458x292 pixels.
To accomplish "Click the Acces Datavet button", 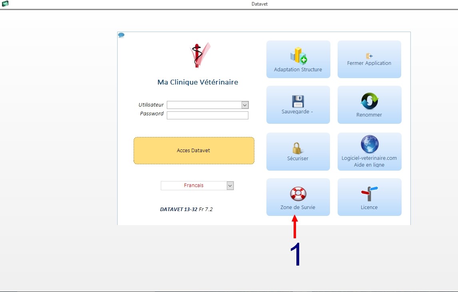I will click(x=194, y=150).
